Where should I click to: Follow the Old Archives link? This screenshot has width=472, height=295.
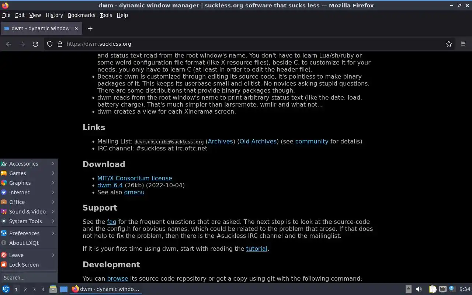(258, 141)
